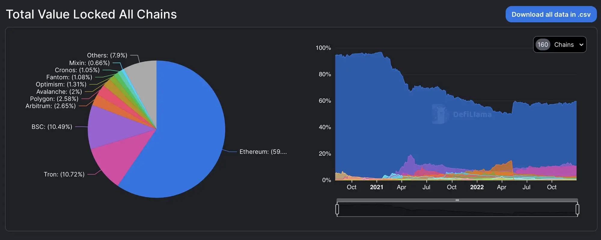
Task: Click the 'Tron: (10.72%)' pie label
Action: pyautogui.click(x=64, y=174)
